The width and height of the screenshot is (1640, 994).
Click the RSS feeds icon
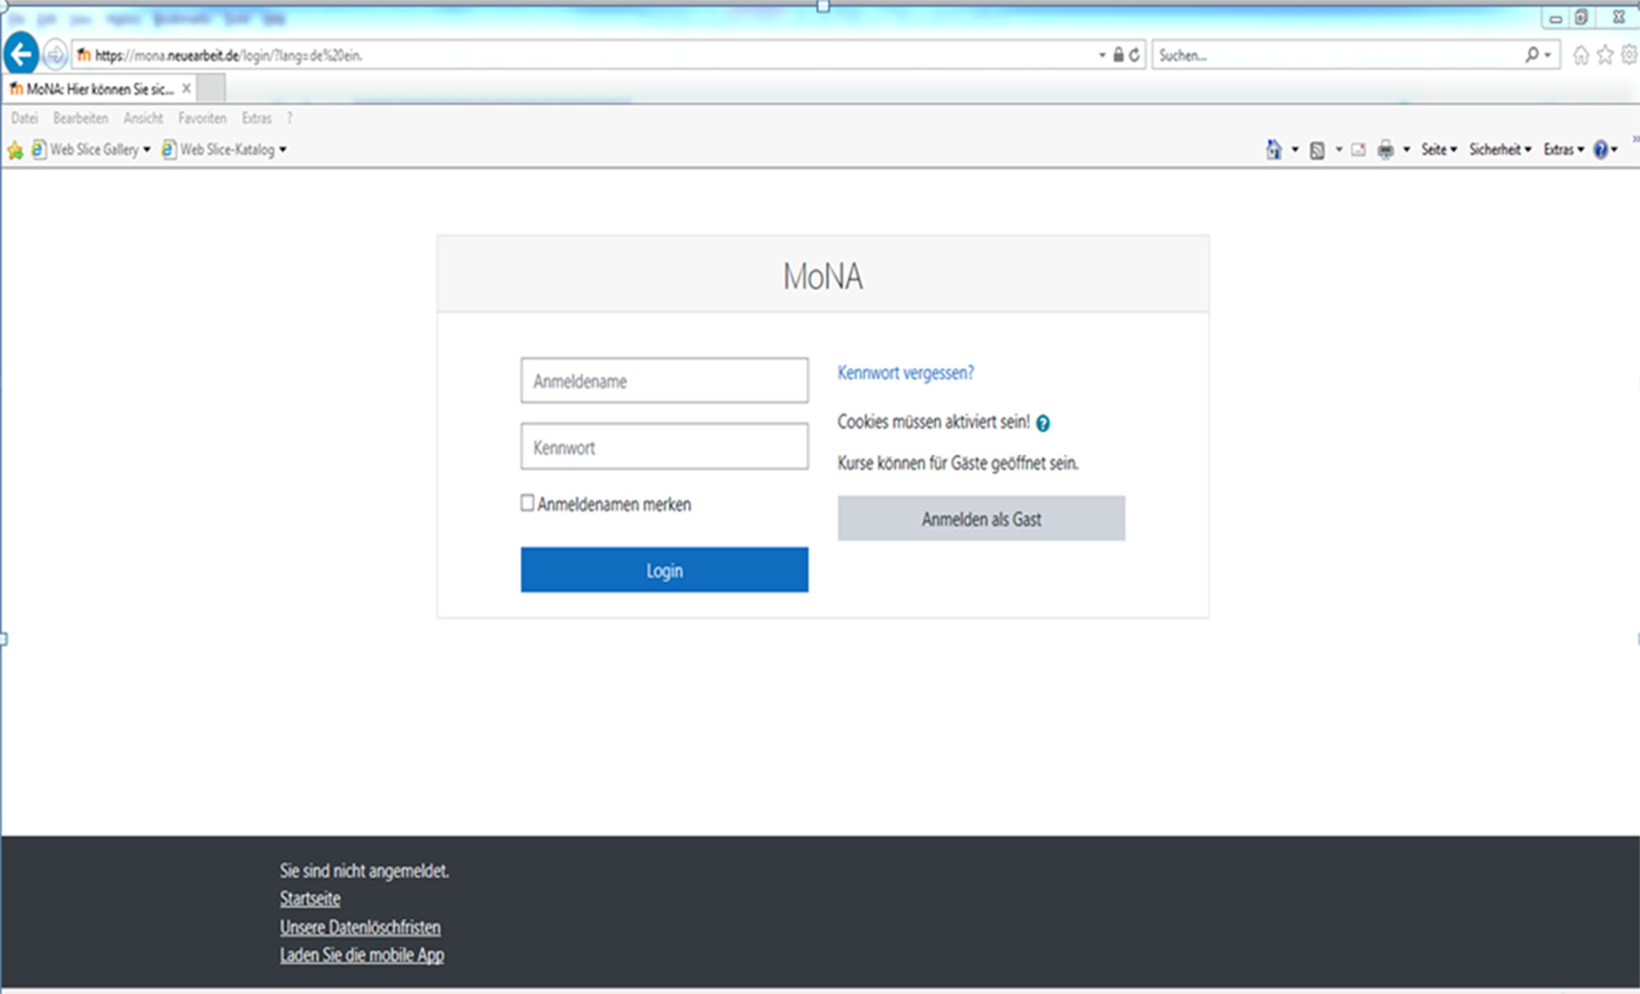(1317, 150)
